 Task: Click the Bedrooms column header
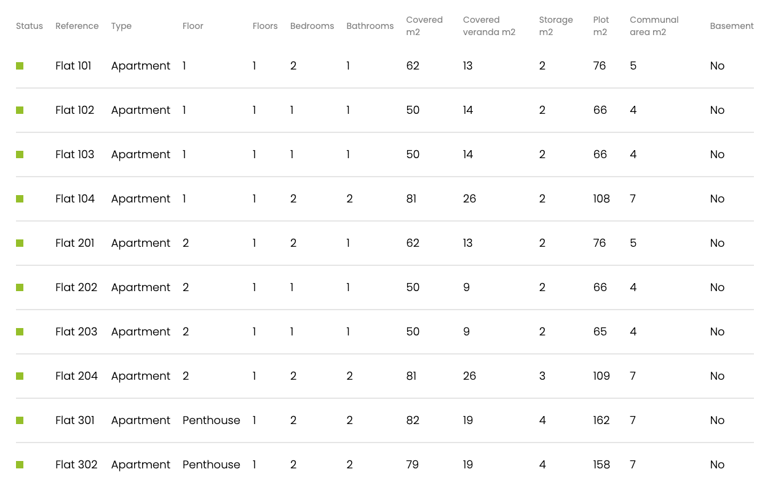coord(312,26)
